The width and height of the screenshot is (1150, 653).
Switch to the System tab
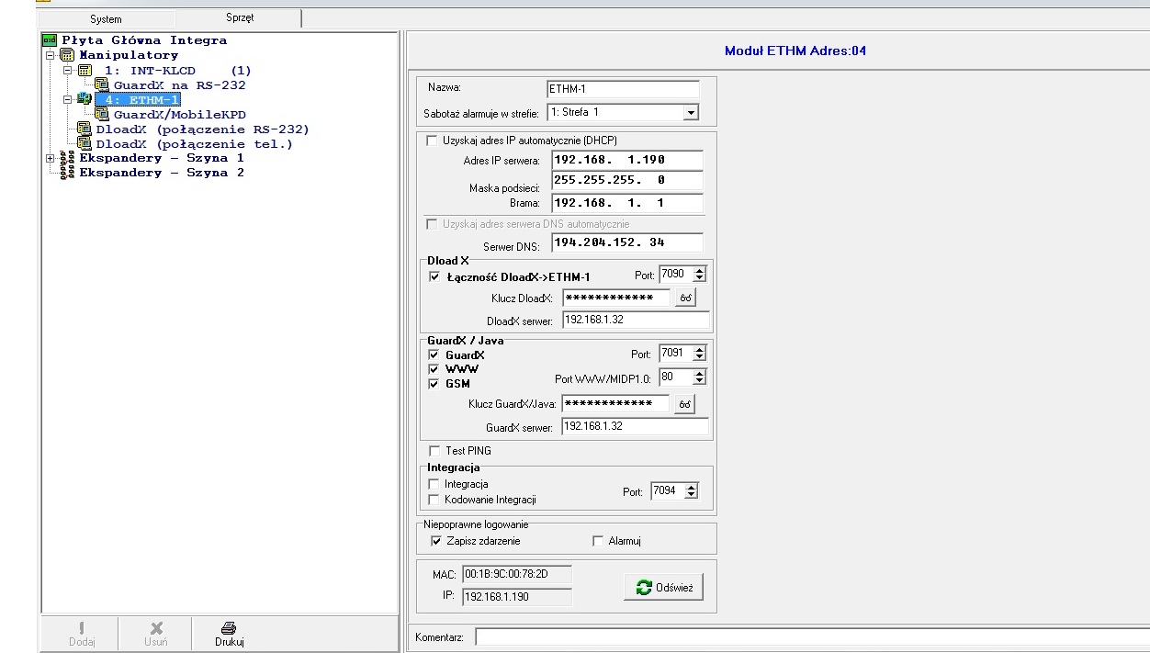106,18
